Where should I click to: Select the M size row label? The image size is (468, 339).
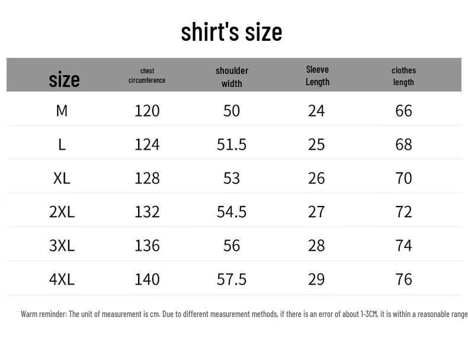(x=62, y=111)
